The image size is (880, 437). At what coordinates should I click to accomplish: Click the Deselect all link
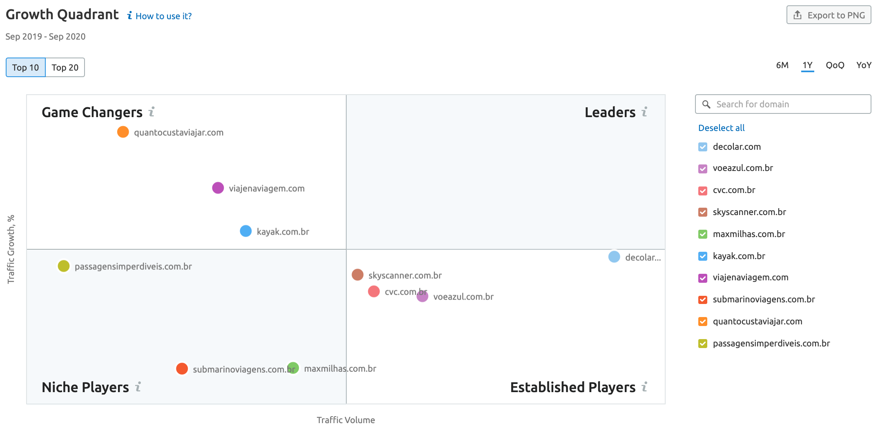pos(721,128)
